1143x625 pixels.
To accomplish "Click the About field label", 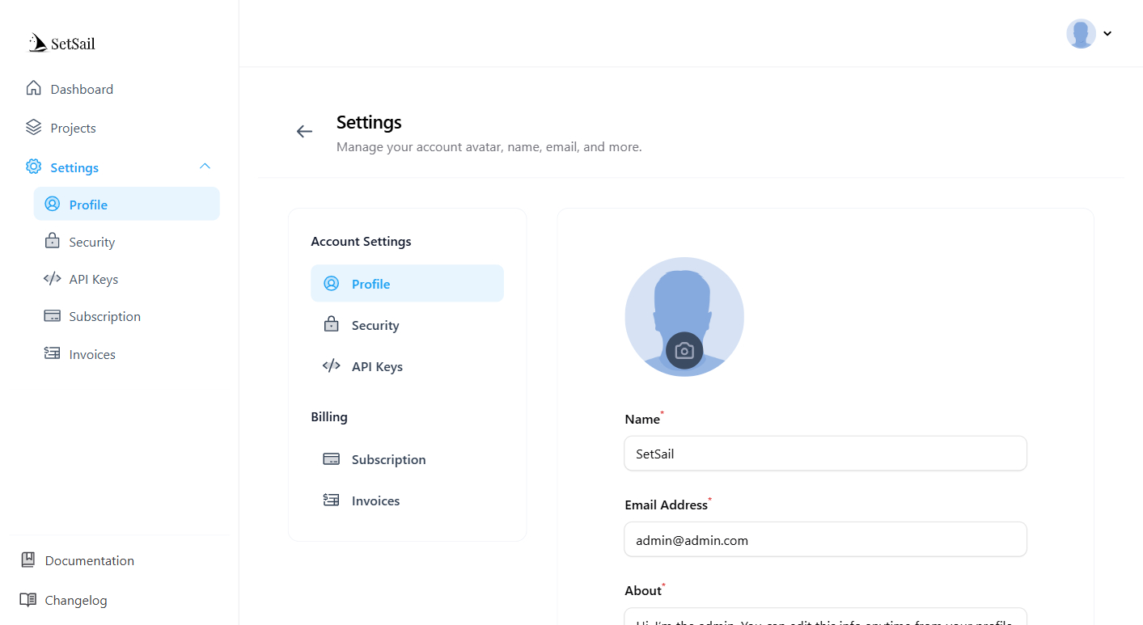I will 643,590.
